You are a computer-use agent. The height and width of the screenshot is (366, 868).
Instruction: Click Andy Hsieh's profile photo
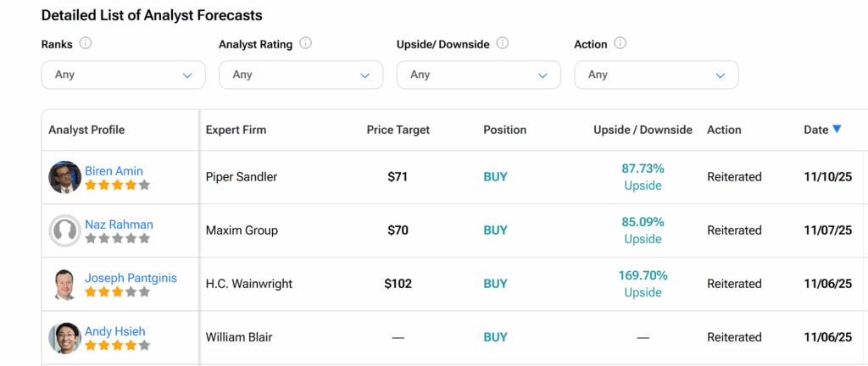pyautogui.click(x=65, y=337)
